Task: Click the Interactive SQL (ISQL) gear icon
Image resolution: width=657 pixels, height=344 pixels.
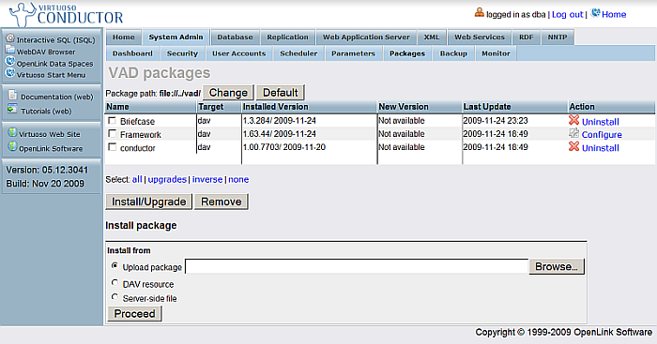Action: pyautogui.click(x=10, y=38)
